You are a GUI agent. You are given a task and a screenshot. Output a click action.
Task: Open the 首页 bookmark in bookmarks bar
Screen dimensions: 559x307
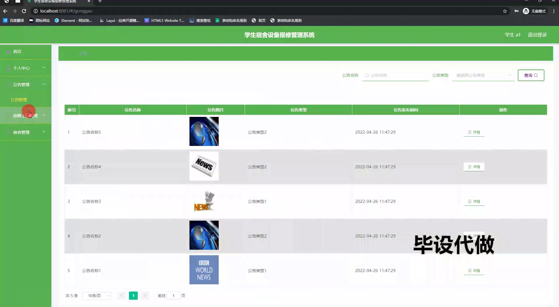point(259,20)
